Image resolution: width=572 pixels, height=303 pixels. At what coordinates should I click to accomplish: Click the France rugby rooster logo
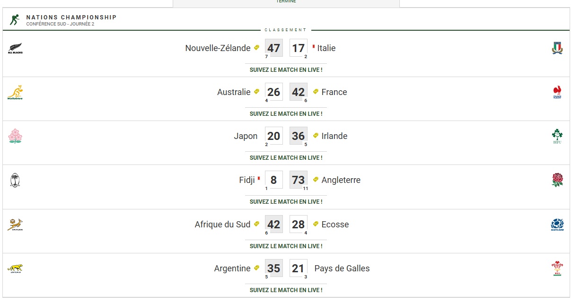(557, 92)
